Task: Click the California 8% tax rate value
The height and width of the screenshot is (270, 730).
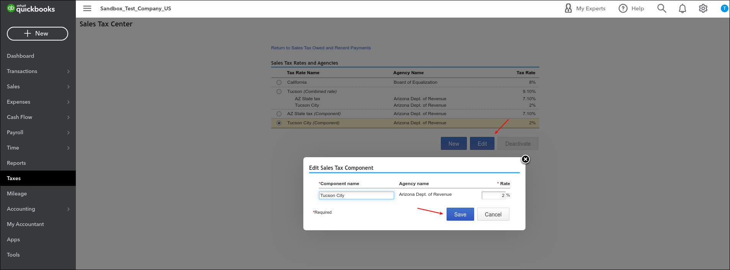Action: 532,82
